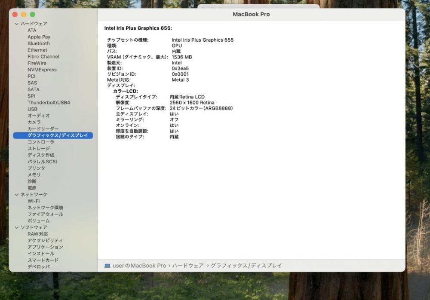Open the ストレージ entry
Image resolution: width=430 pixels, height=300 pixels.
pos(39,149)
